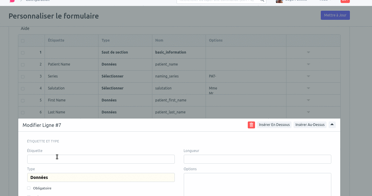Open the Aide menu in the navbar
This screenshot has width=372, height=196.
coord(325,1)
